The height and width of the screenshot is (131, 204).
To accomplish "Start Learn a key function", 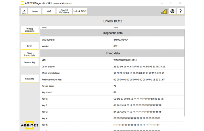I will click(30, 62).
